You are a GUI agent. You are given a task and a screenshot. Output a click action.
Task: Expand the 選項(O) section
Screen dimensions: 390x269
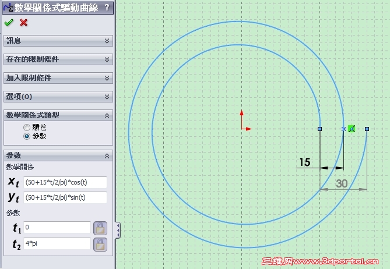[58, 97]
